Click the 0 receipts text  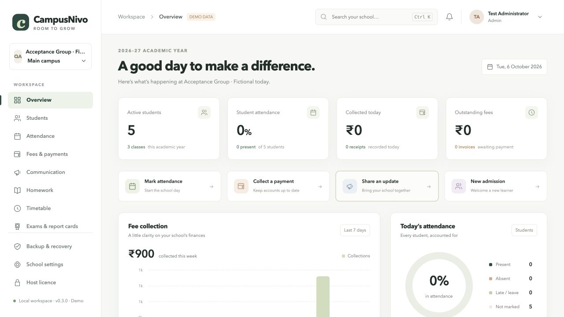pos(356,147)
